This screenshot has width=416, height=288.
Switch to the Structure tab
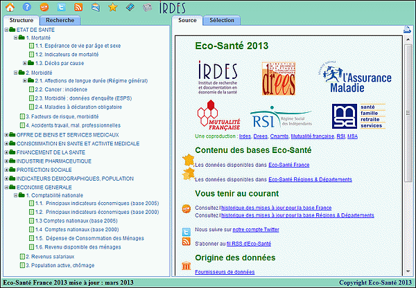(21, 20)
